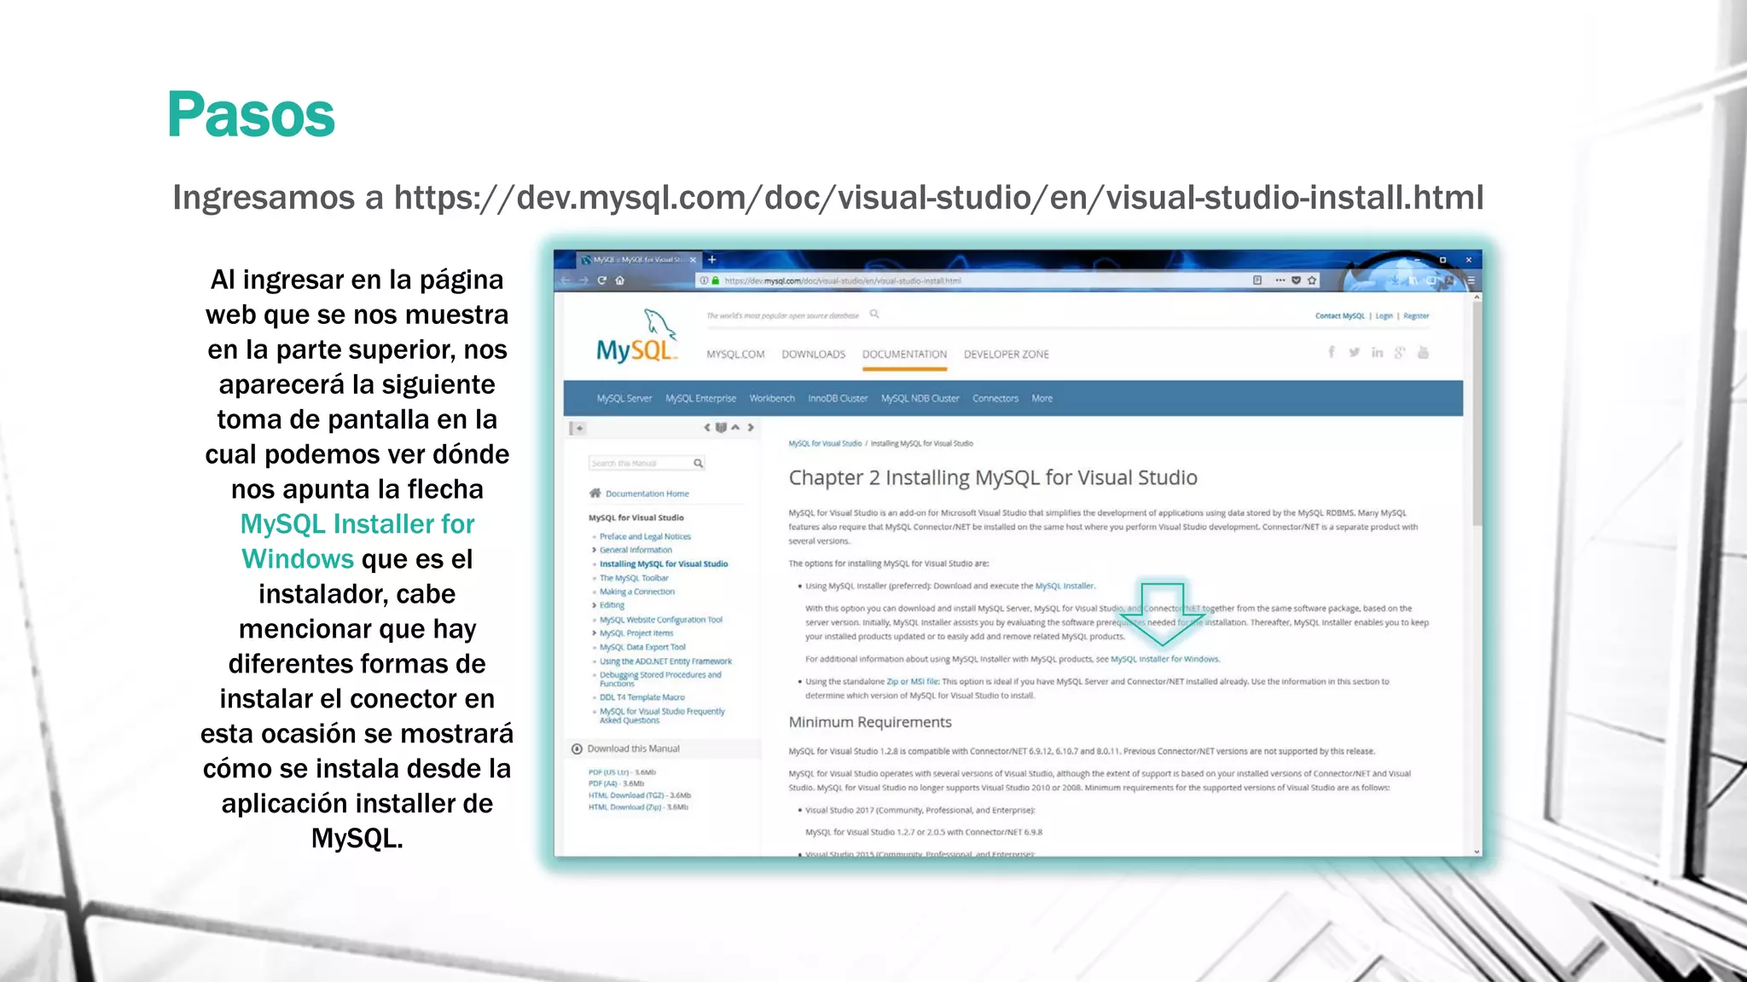Screen dimensions: 1747x982
Task: Click the browser address bar URL
Action: [x=843, y=280]
